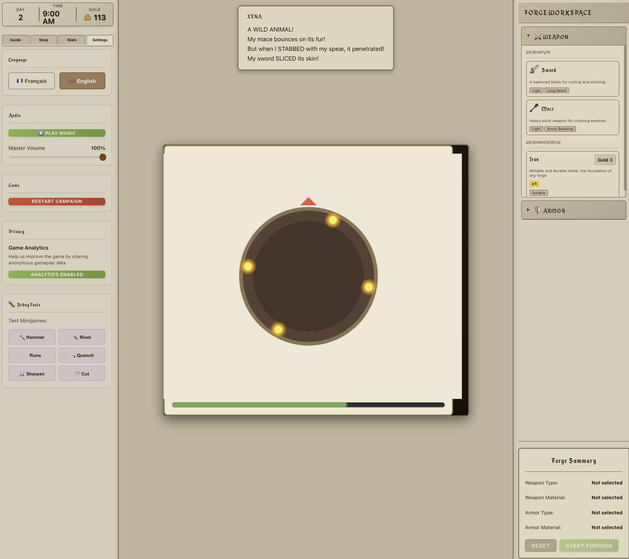
Task: Select the Settings tab
Action: click(100, 40)
